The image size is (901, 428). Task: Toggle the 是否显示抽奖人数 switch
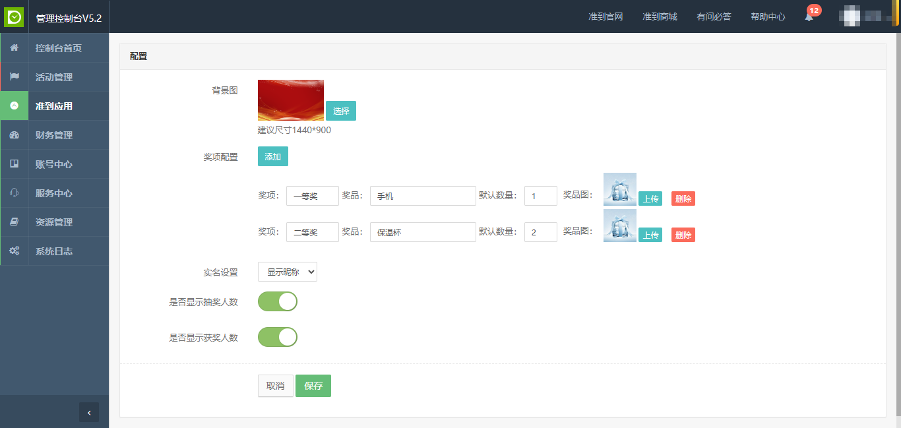point(278,301)
